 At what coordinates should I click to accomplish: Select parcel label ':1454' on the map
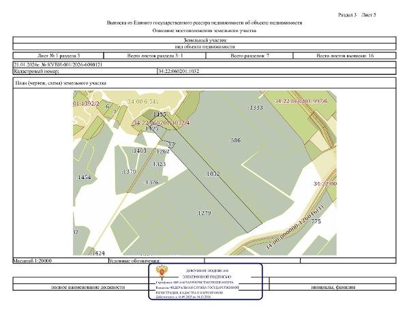coord(84,177)
